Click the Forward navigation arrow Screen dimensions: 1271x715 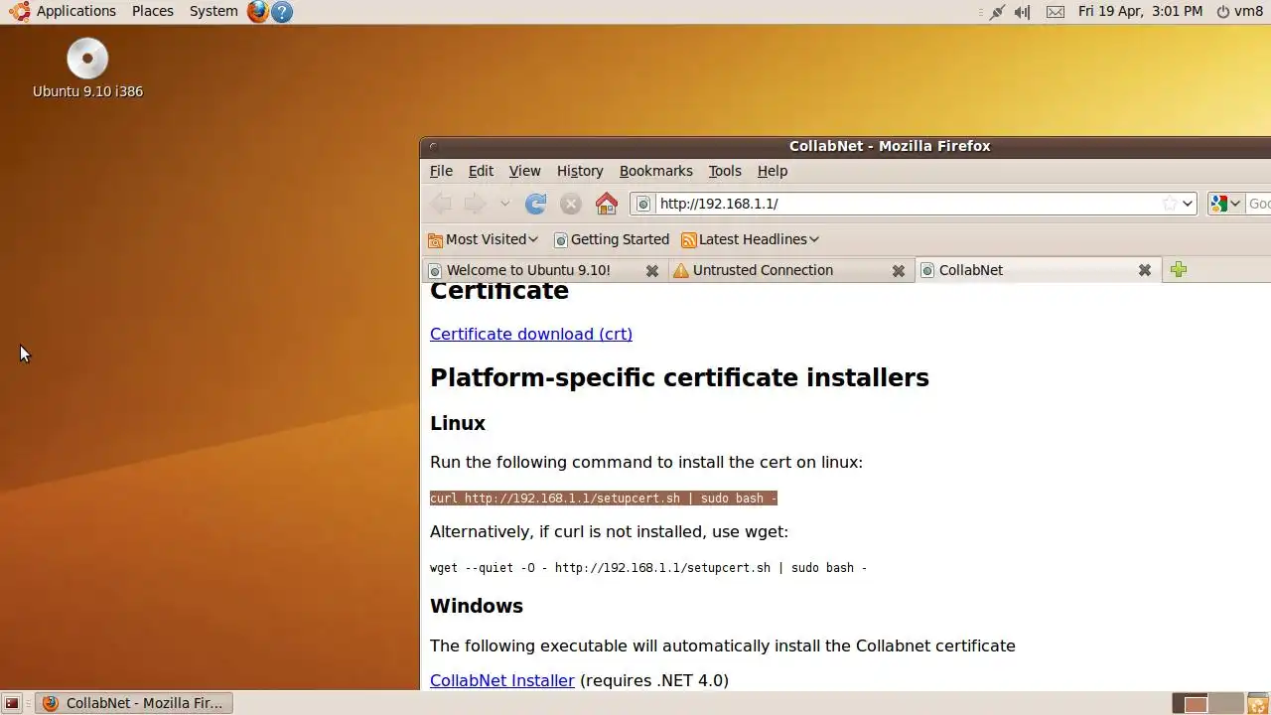coord(476,204)
